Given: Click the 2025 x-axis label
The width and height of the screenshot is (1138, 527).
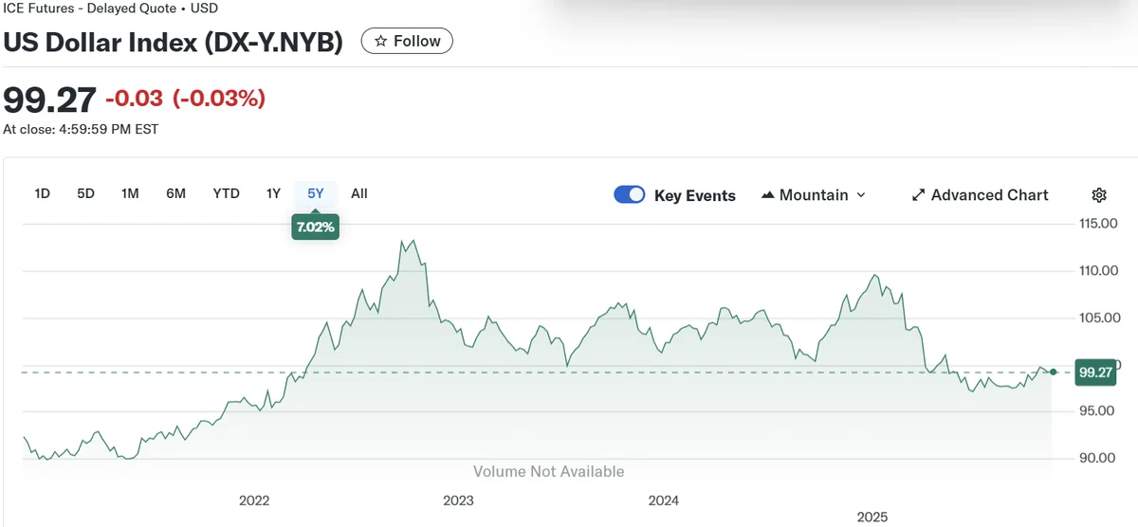Looking at the screenshot, I should (x=872, y=517).
